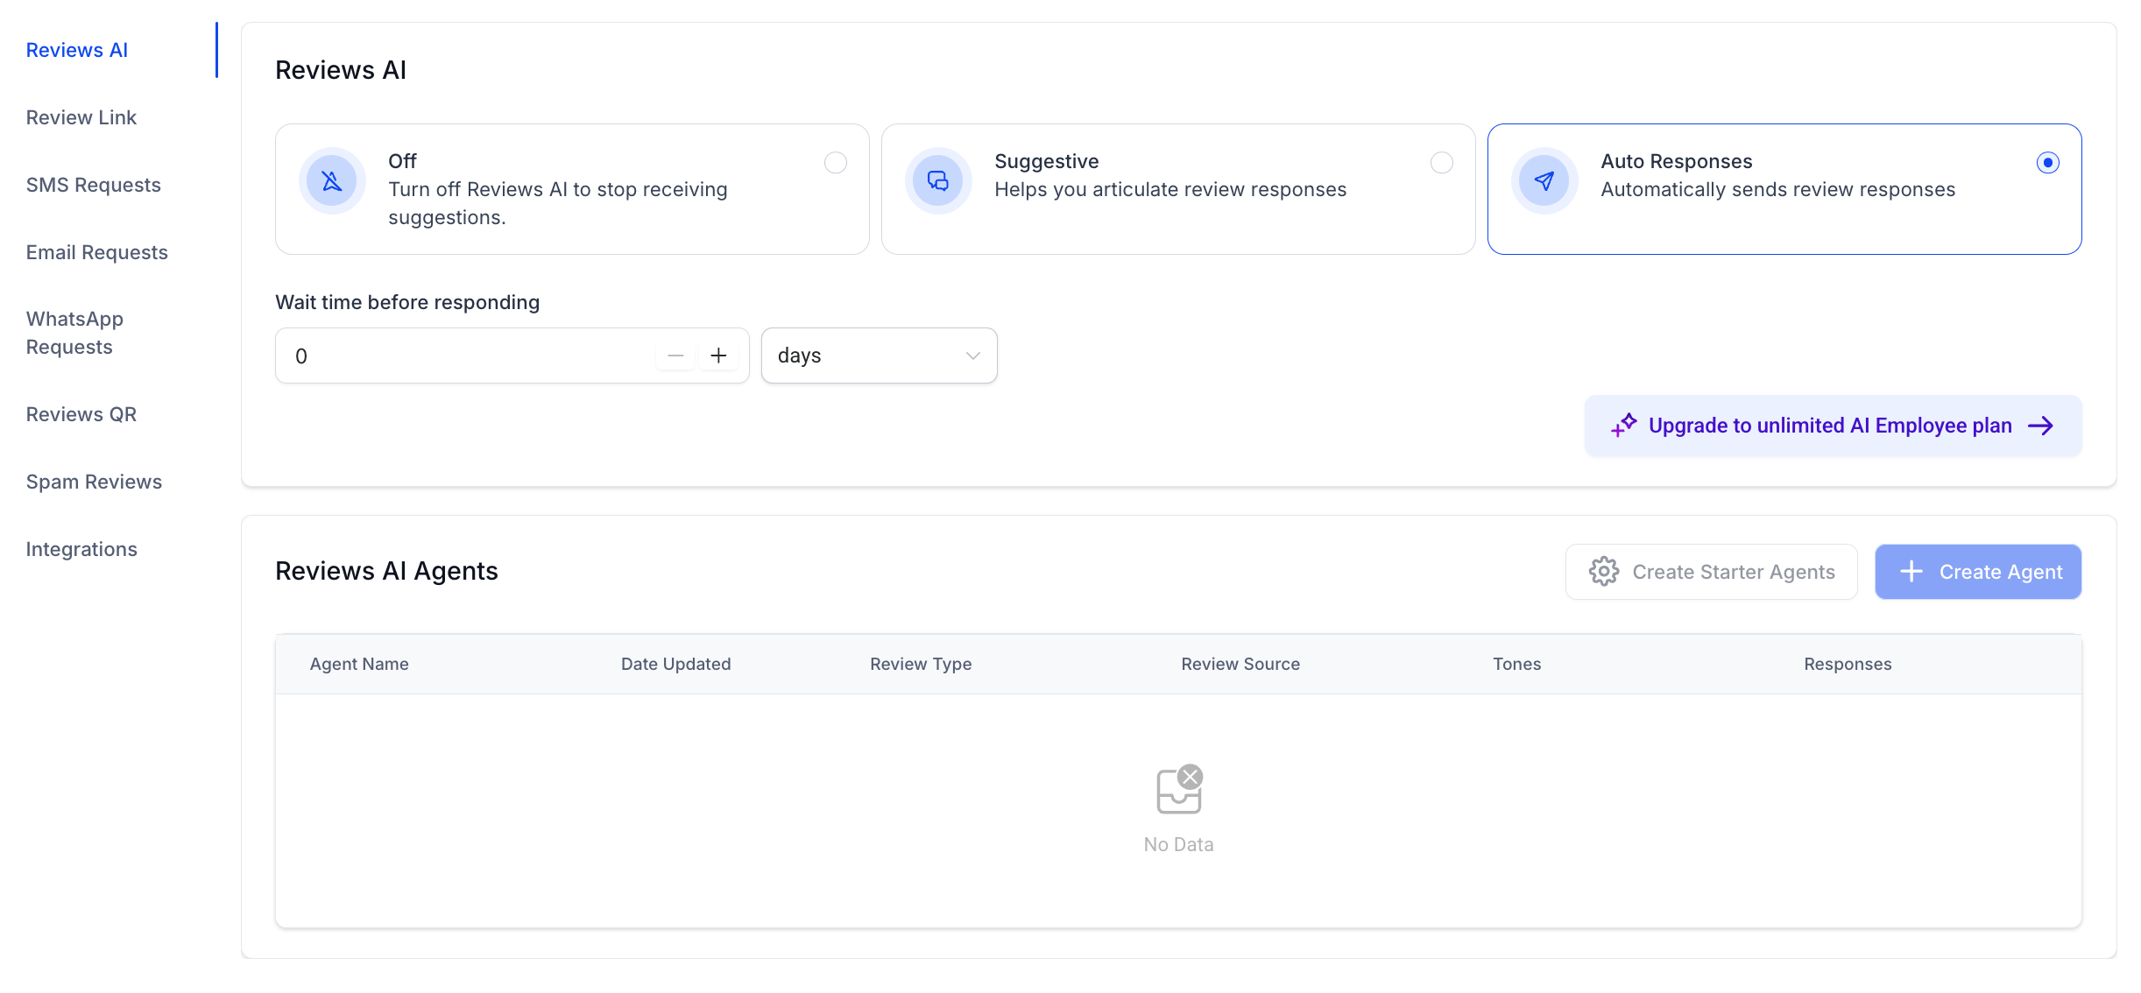2141x993 pixels.
Task: Click the No Data empty inbox icon
Action: pos(1179,790)
